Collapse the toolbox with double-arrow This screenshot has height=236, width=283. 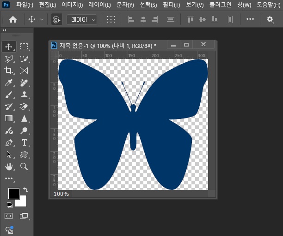[x=5, y=30]
